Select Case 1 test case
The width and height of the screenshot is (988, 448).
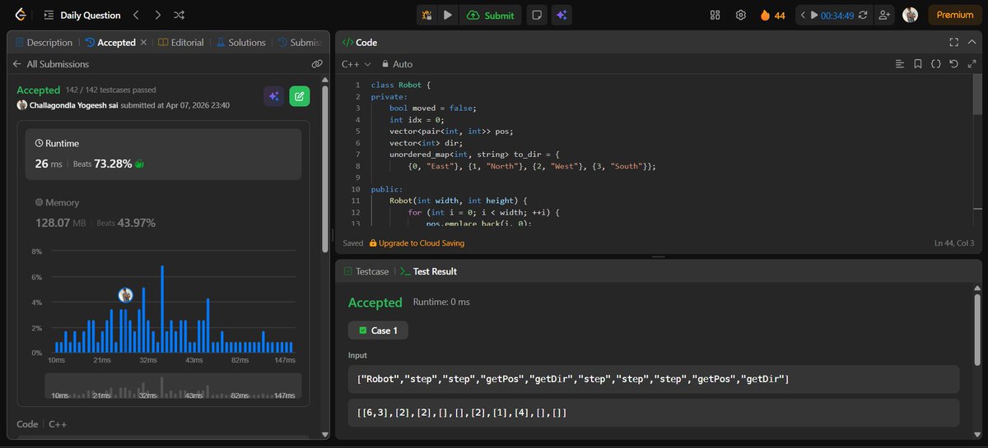tap(378, 330)
